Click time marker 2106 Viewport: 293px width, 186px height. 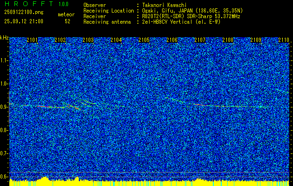[172, 40]
